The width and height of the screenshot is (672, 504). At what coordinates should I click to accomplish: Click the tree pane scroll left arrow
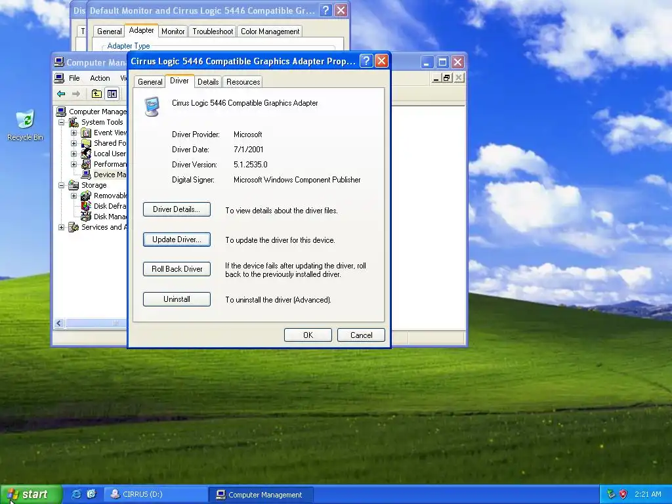click(x=59, y=323)
